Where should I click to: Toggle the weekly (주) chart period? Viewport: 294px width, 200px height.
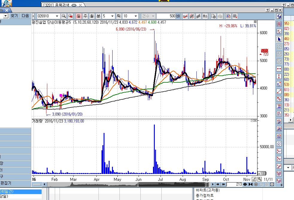click(85, 16)
